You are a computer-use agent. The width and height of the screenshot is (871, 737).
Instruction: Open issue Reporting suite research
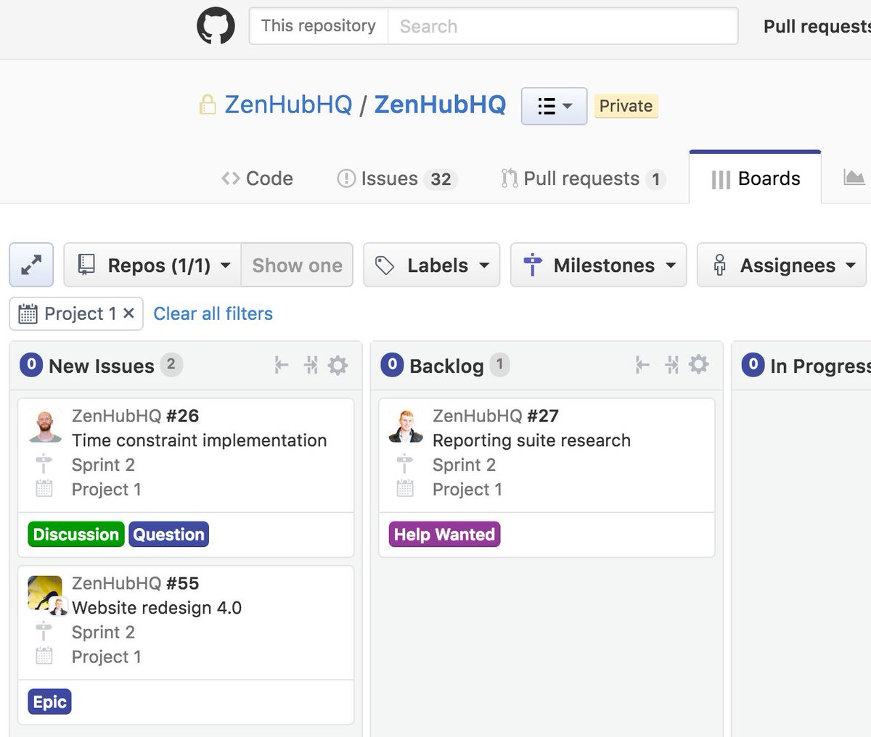tap(531, 440)
